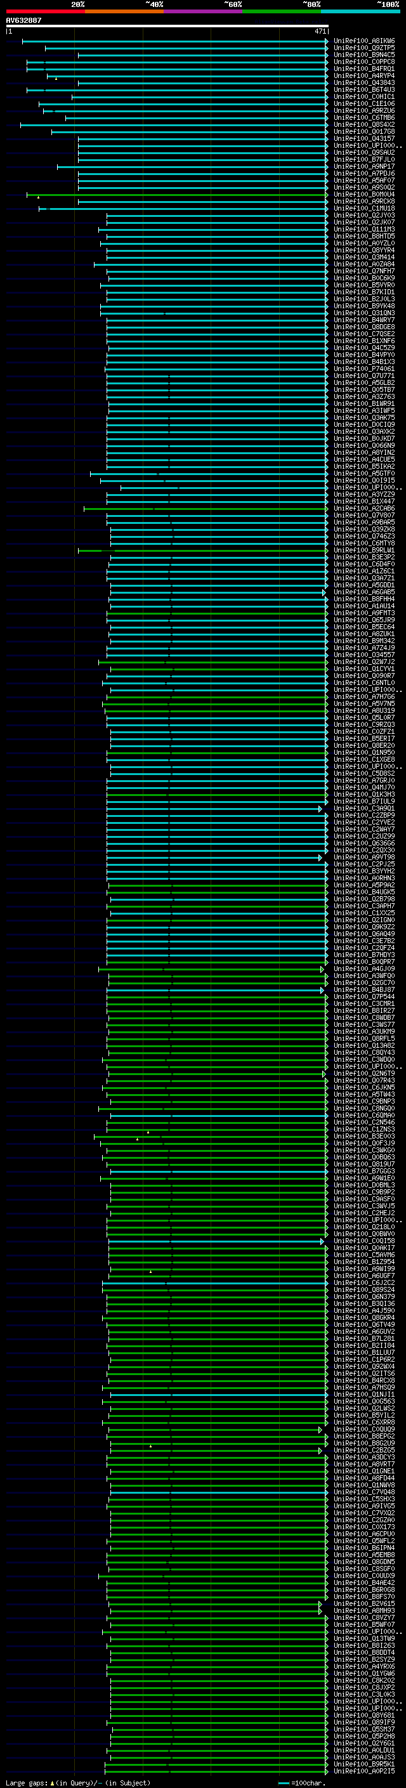This screenshot has height=1788, width=406.
Task: Select hit label UniRef100_B5VYR0
Action: [364, 285]
